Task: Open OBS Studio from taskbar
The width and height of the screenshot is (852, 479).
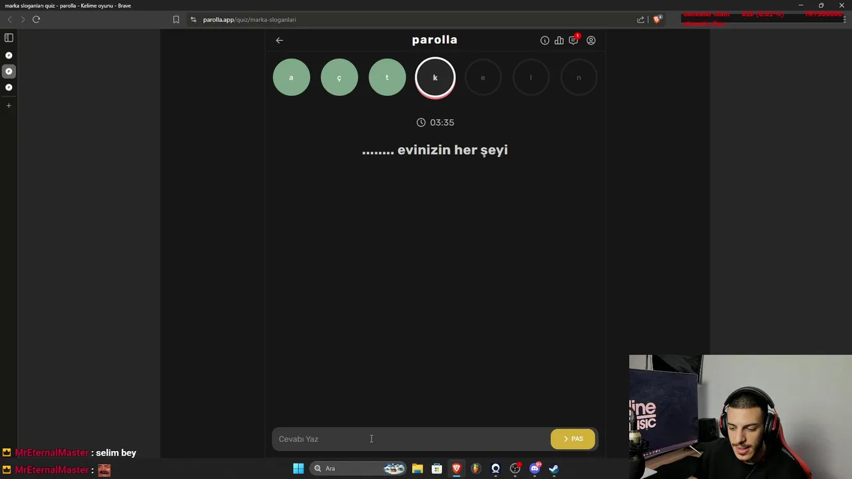Action: 515,468
